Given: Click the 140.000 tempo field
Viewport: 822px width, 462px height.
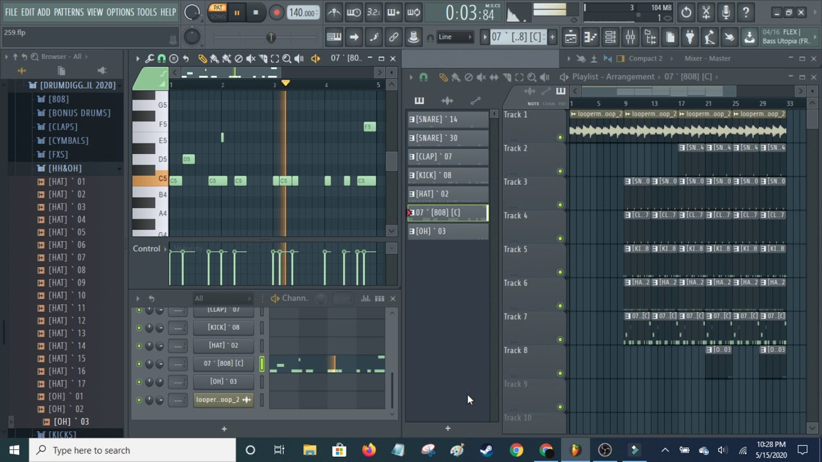Looking at the screenshot, I should (x=302, y=13).
